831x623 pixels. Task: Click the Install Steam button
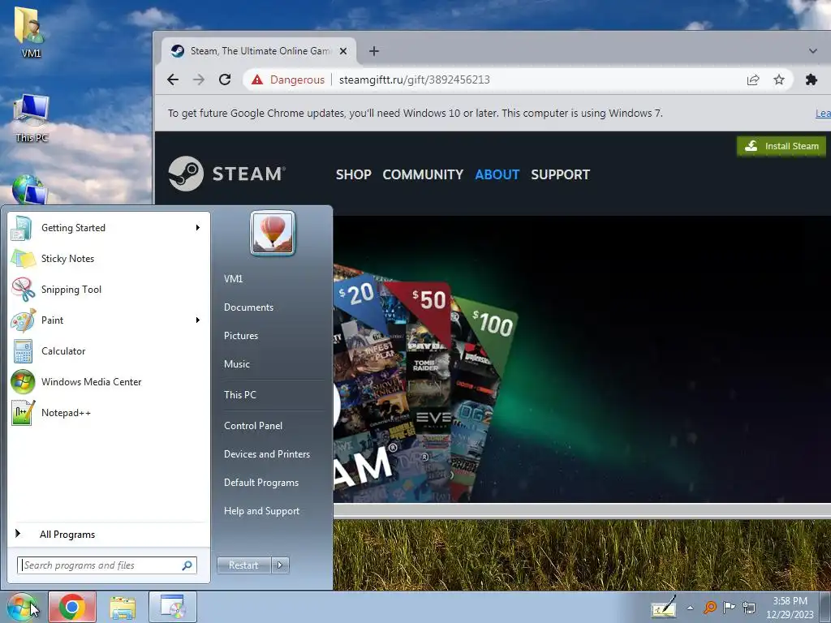tap(781, 146)
